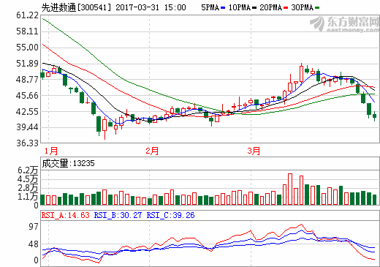Viewport: 380px width, 267px height.
Task: Select the 2月 month label
Action: coord(152,151)
